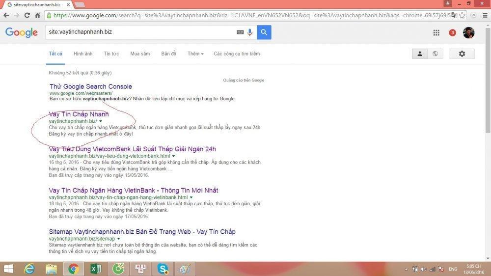Click Chrome user icon in title bar
Screen dimensions: 491x276
pyautogui.click(x=448, y=3)
